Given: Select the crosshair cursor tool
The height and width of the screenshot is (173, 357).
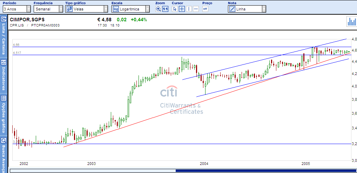Looking at the screenshot, I should coord(182,9).
